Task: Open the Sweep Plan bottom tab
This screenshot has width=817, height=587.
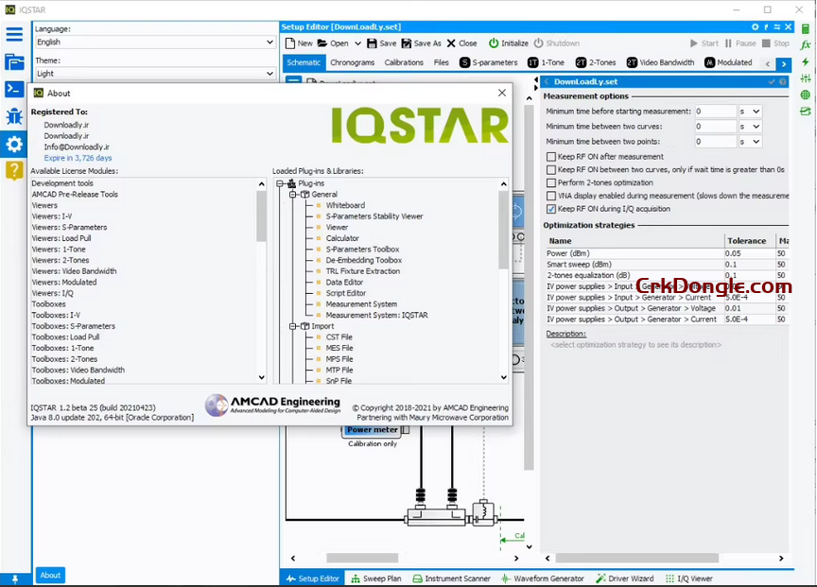Action: pyautogui.click(x=375, y=578)
